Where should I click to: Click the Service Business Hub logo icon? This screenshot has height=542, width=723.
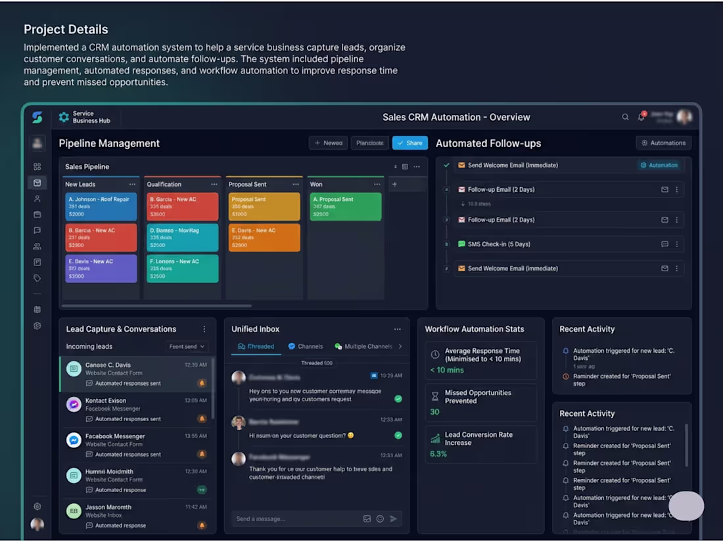point(64,117)
